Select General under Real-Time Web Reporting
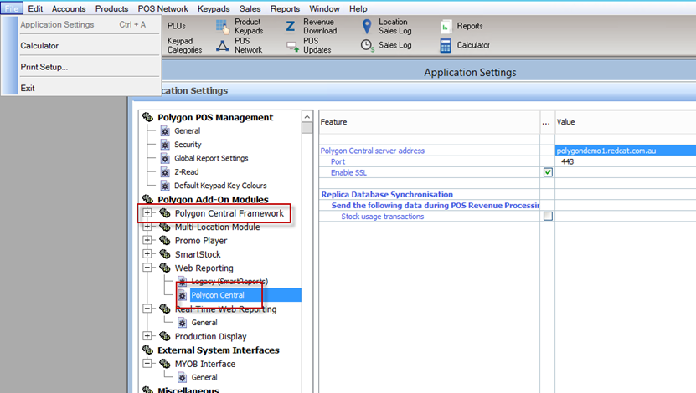This screenshot has height=393, width=696. [204, 323]
